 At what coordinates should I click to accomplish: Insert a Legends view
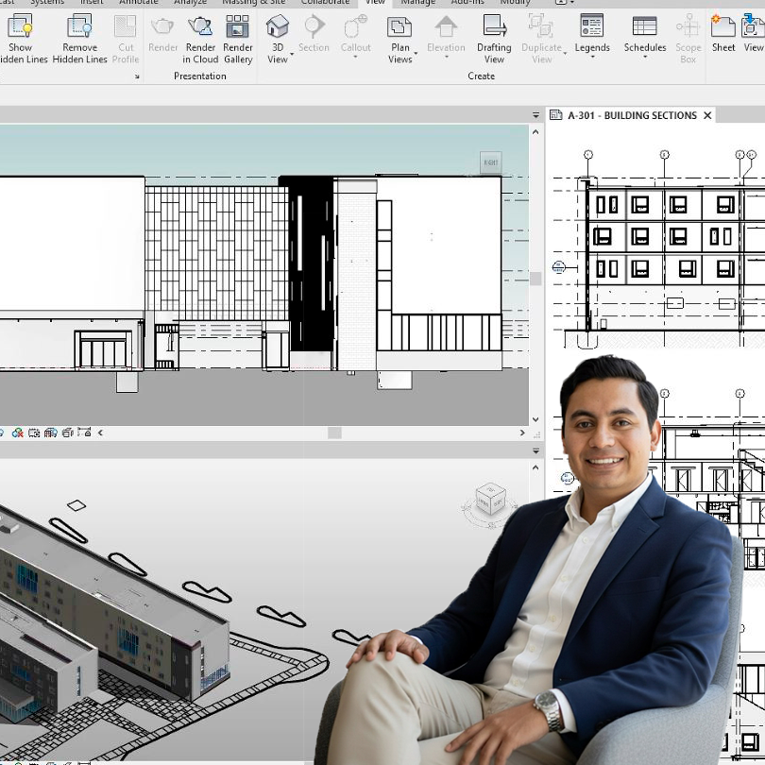tap(592, 38)
